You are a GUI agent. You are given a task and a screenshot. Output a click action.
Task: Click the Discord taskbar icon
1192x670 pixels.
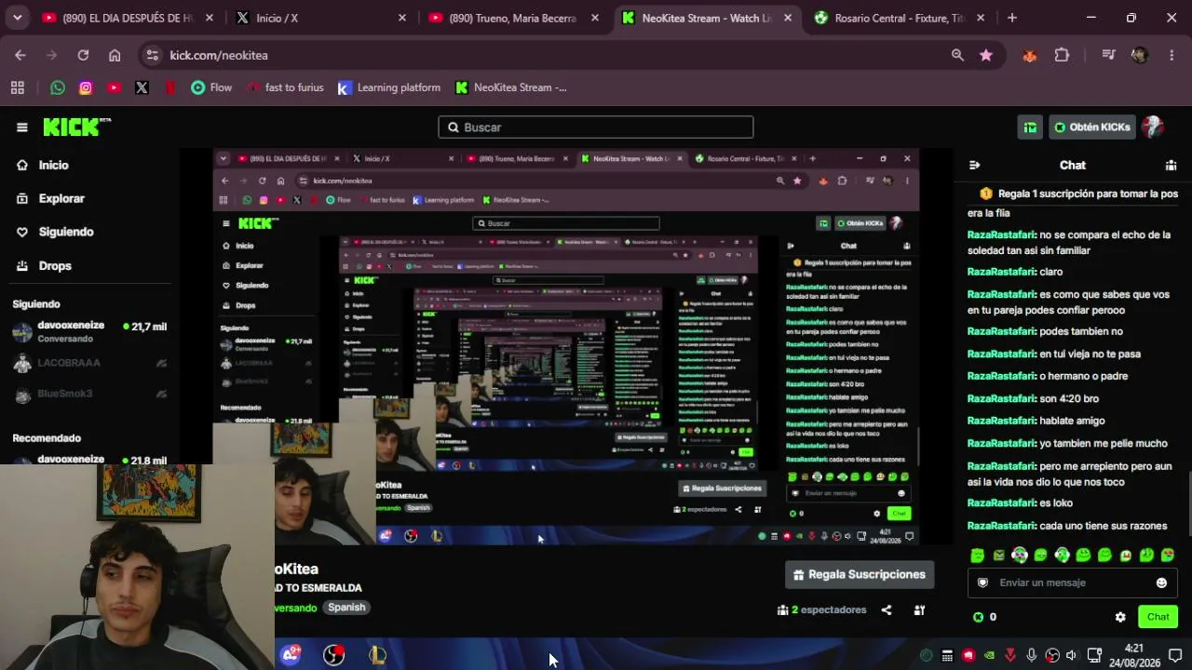[x=291, y=655]
